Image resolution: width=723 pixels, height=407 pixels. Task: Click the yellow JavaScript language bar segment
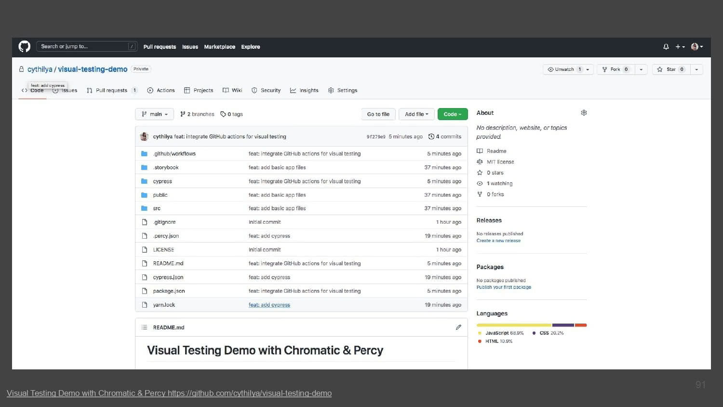[514, 325]
